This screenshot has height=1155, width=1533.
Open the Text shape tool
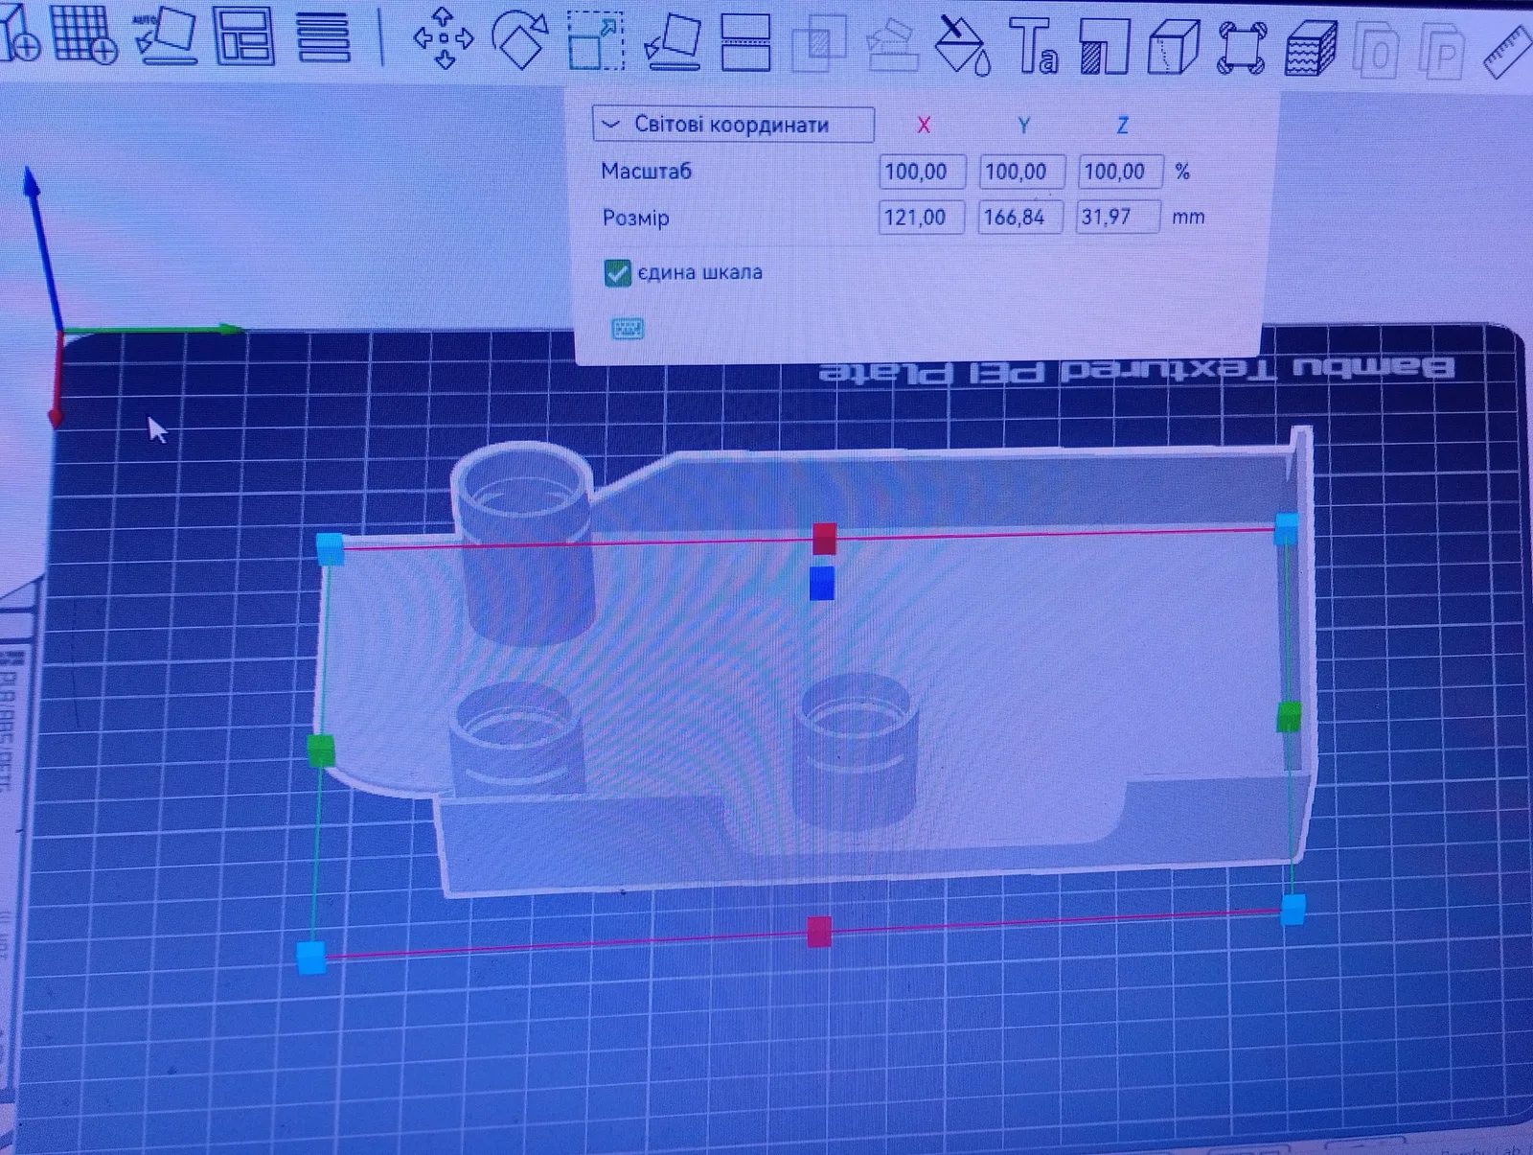click(1034, 45)
